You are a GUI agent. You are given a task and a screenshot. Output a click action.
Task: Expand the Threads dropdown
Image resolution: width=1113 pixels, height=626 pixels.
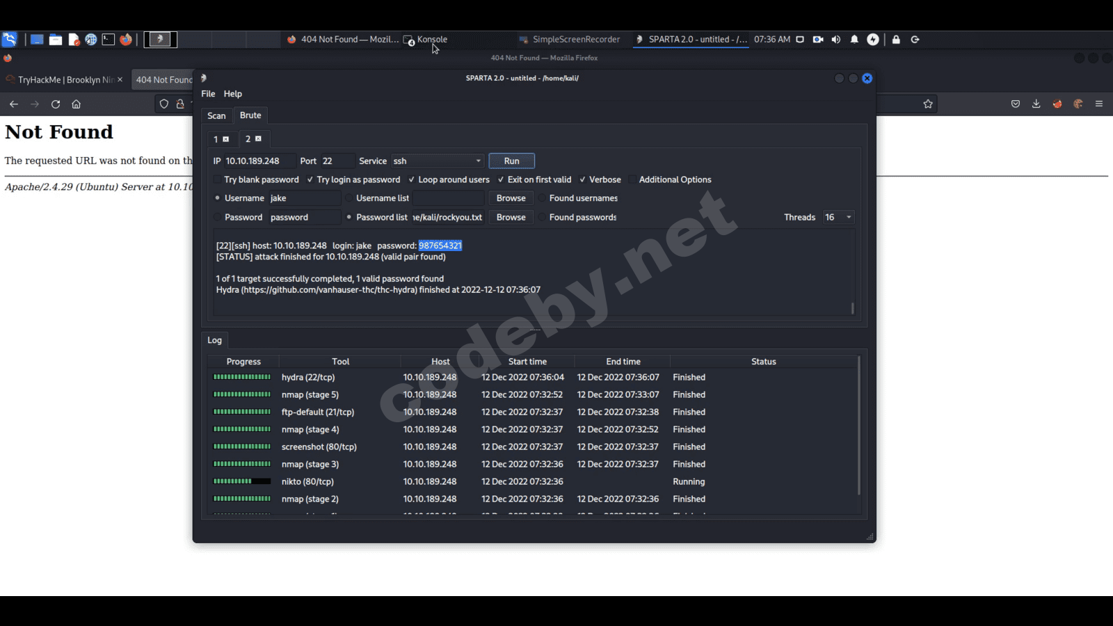838,217
